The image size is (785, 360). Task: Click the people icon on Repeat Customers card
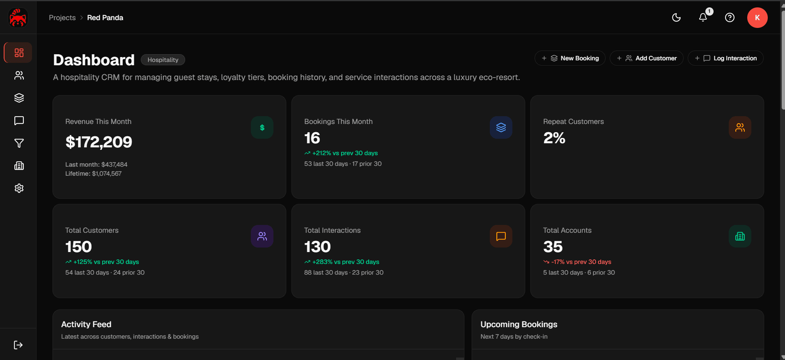(740, 128)
